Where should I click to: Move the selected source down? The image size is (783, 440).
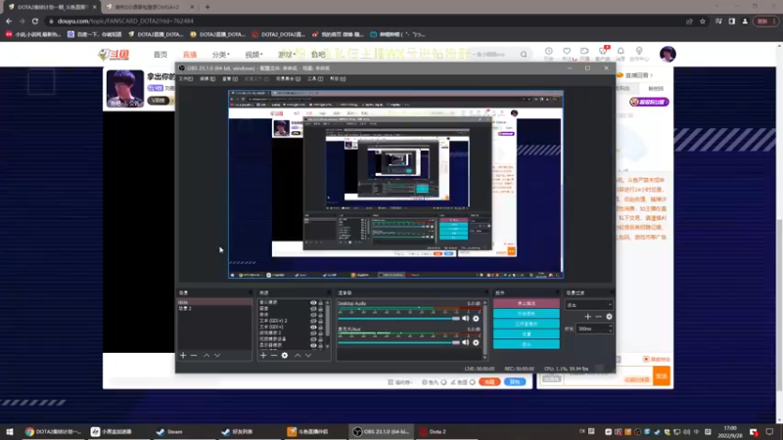tap(308, 355)
